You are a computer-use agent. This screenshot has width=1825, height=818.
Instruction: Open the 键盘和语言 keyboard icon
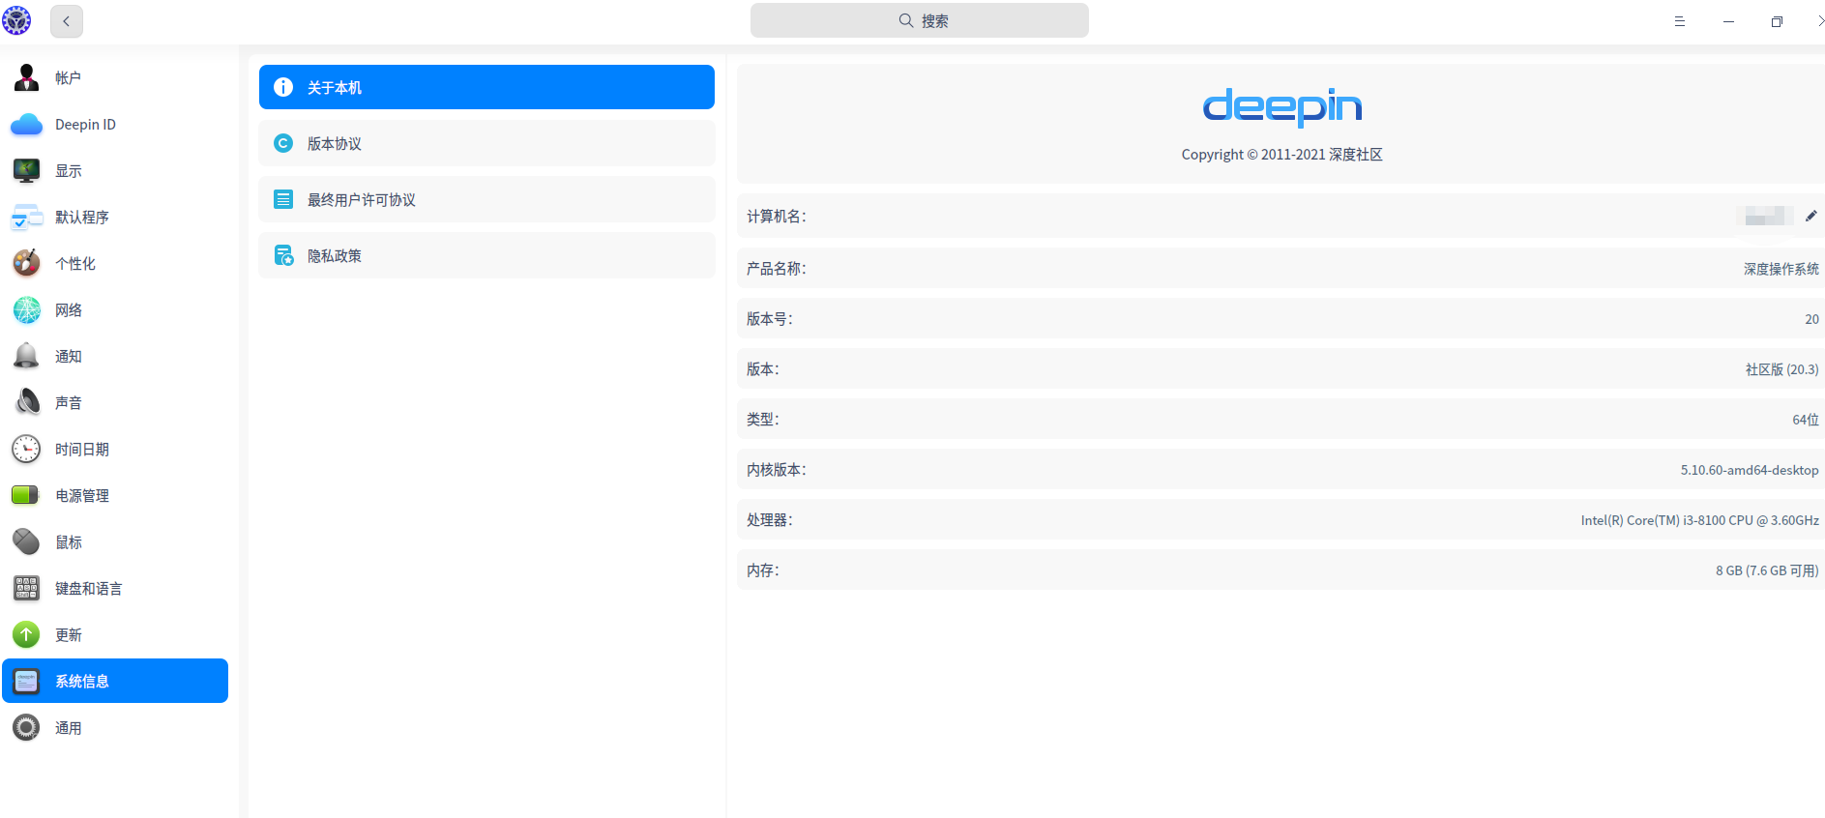[x=26, y=588]
